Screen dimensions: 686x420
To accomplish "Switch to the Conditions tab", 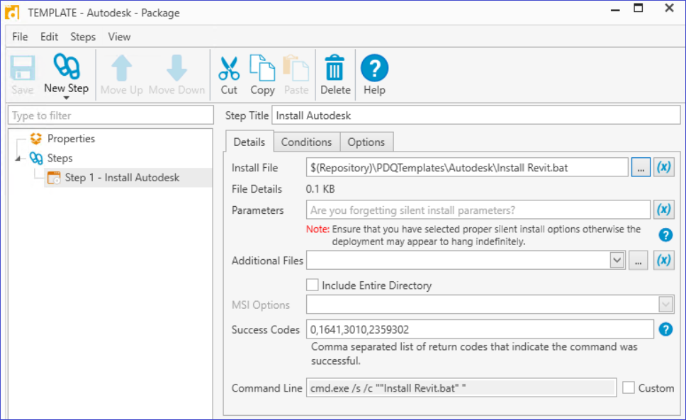I will point(306,142).
